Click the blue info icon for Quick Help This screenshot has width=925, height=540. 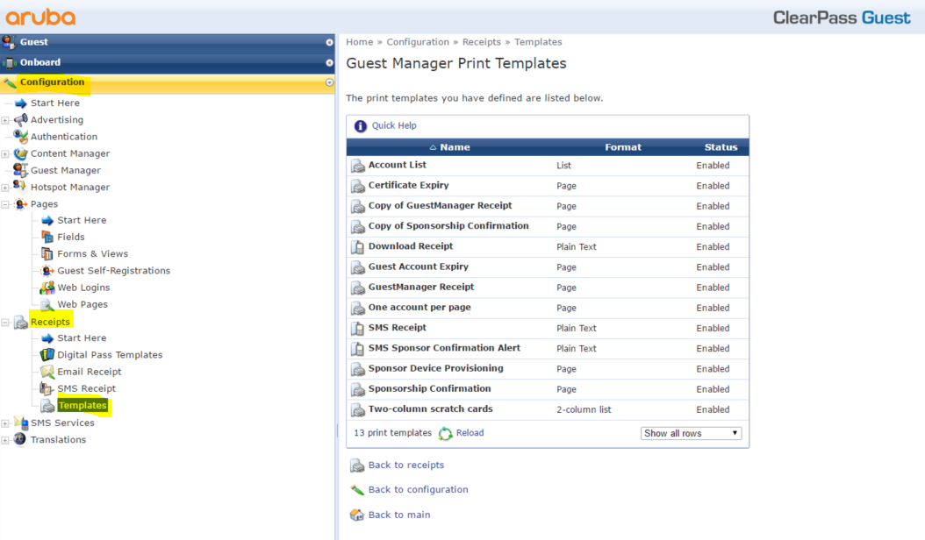point(361,126)
